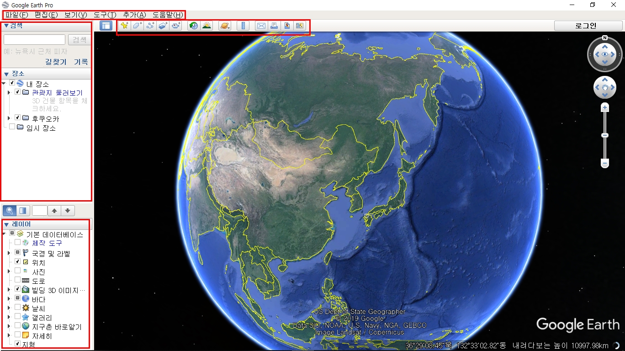The image size is (625, 351).
Task: Move selected place down with the down arrow
Action: 68,211
